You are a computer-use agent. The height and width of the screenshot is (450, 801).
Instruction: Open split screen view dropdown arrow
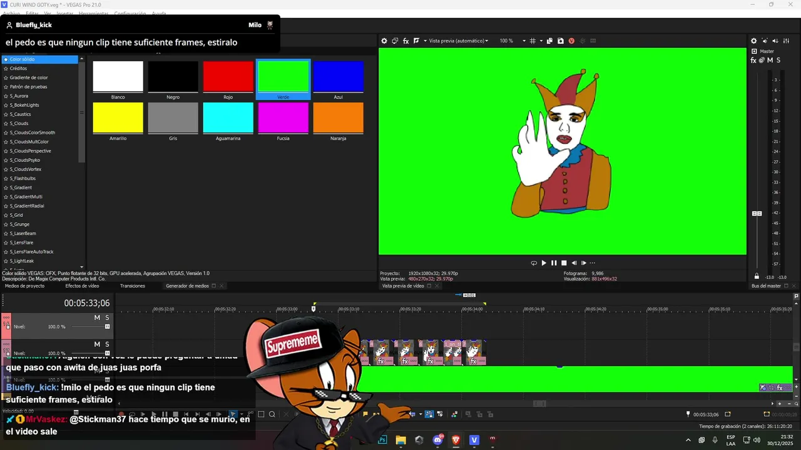point(425,41)
